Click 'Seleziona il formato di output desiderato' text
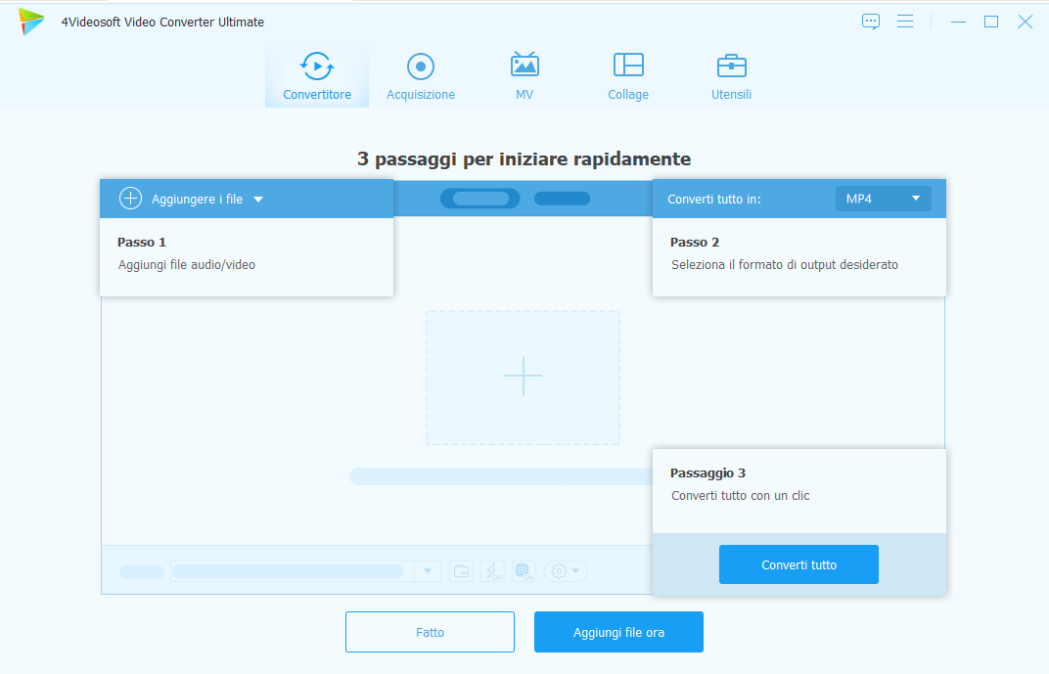 click(785, 265)
